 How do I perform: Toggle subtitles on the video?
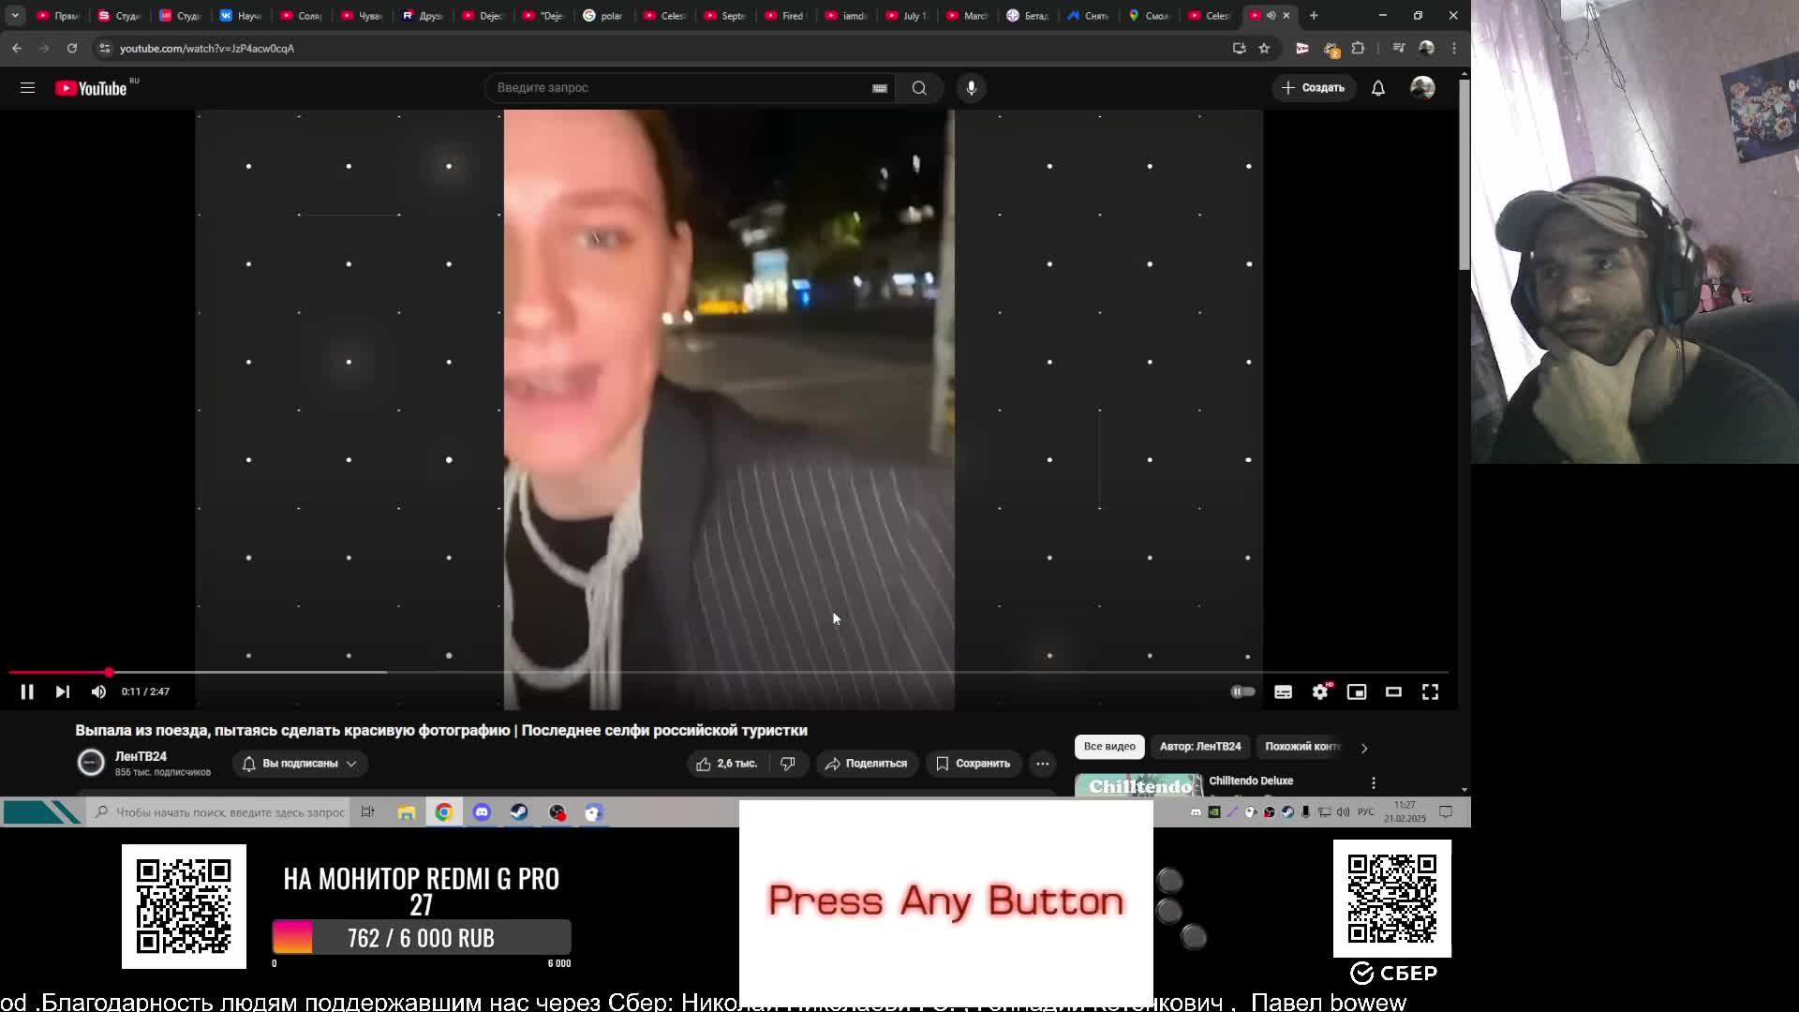[x=1283, y=692]
